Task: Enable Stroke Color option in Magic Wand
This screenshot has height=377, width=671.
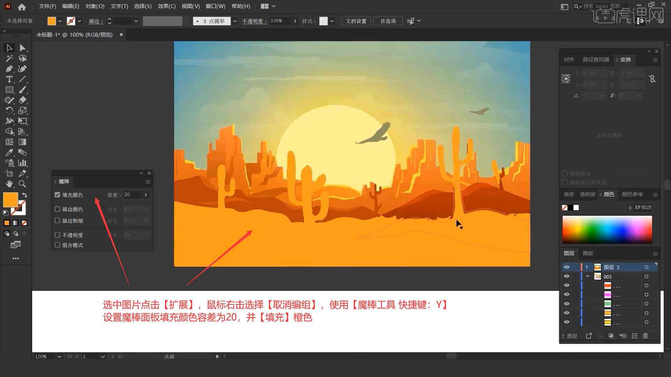Action: point(57,209)
